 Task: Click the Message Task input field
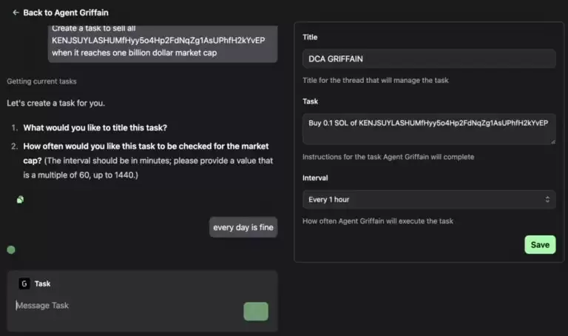[126, 306]
